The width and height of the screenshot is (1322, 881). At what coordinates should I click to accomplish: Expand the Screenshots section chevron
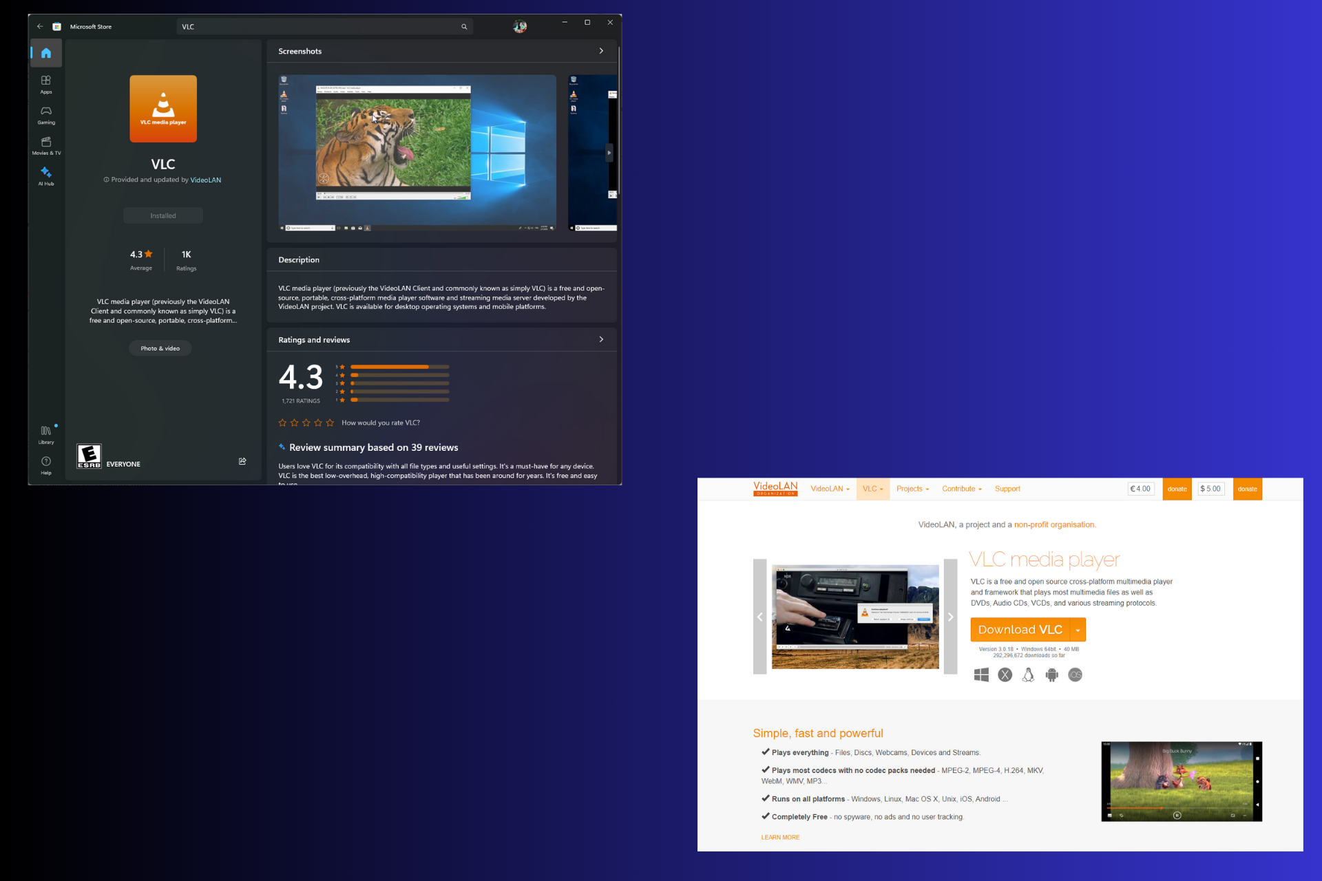pyautogui.click(x=601, y=51)
